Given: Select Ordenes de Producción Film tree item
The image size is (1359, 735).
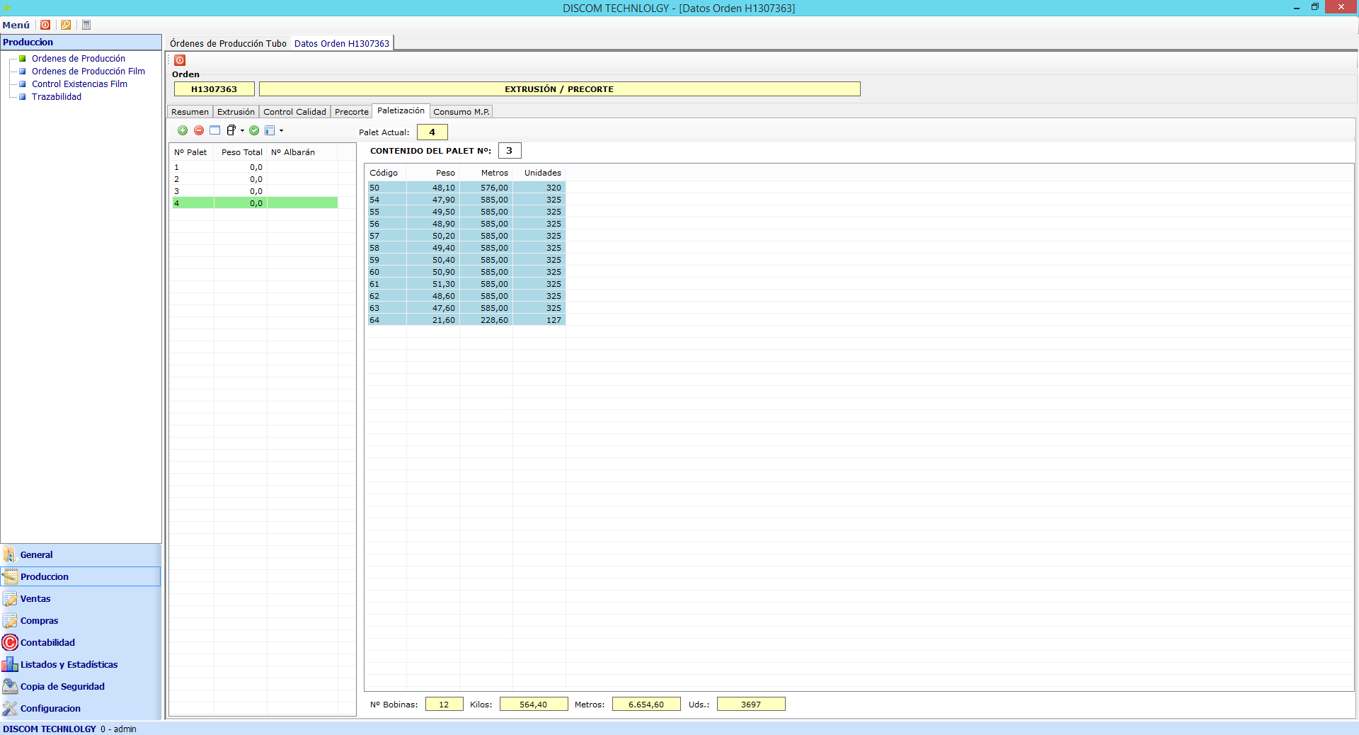Looking at the screenshot, I should coord(88,72).
